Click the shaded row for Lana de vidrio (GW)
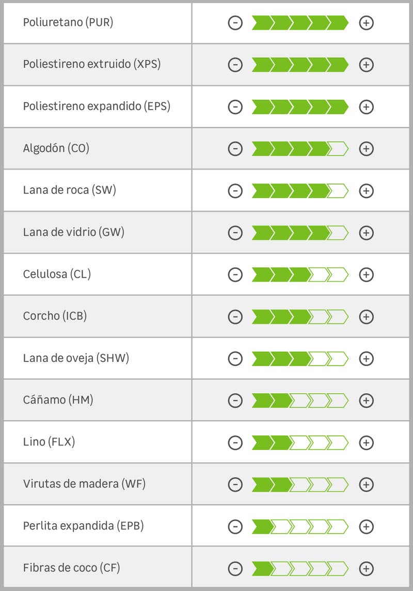Viewport: 413px width, 591px height. pos(206,232)
